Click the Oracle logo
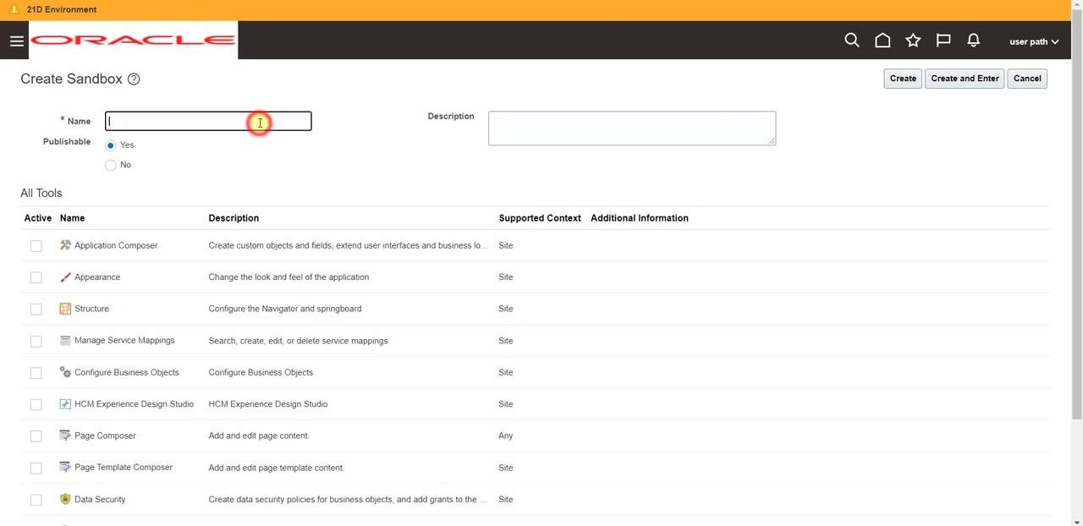The height and width of the screenshot is (526, 1083). click(x=133, y=40)
